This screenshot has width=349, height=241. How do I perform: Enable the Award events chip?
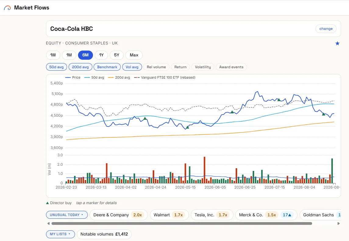click(x=231, y=67)
